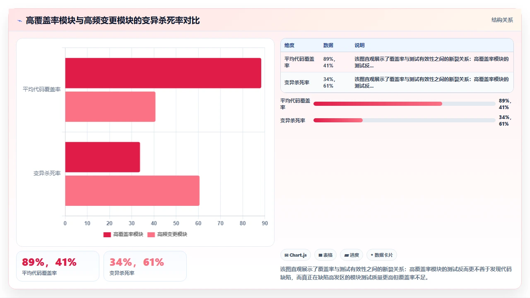Click the chart title heading text

[x=113, y=21]
